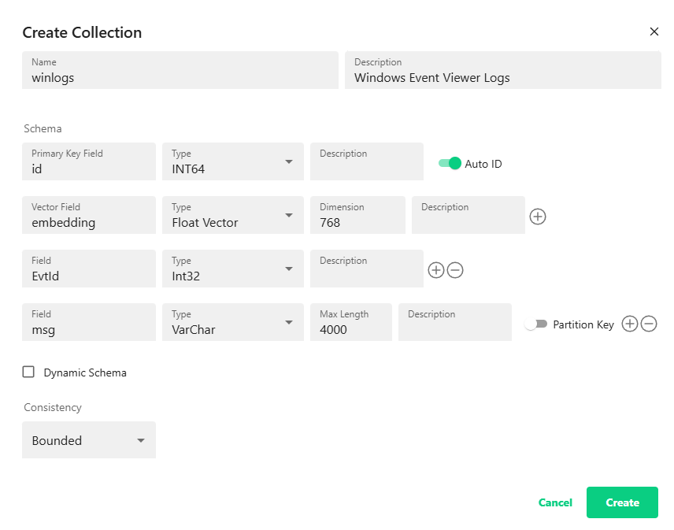Screen dimensions: 674x530
Task: Check the Dynamic Schema checkbox
Action: click(x=28, y=372)
